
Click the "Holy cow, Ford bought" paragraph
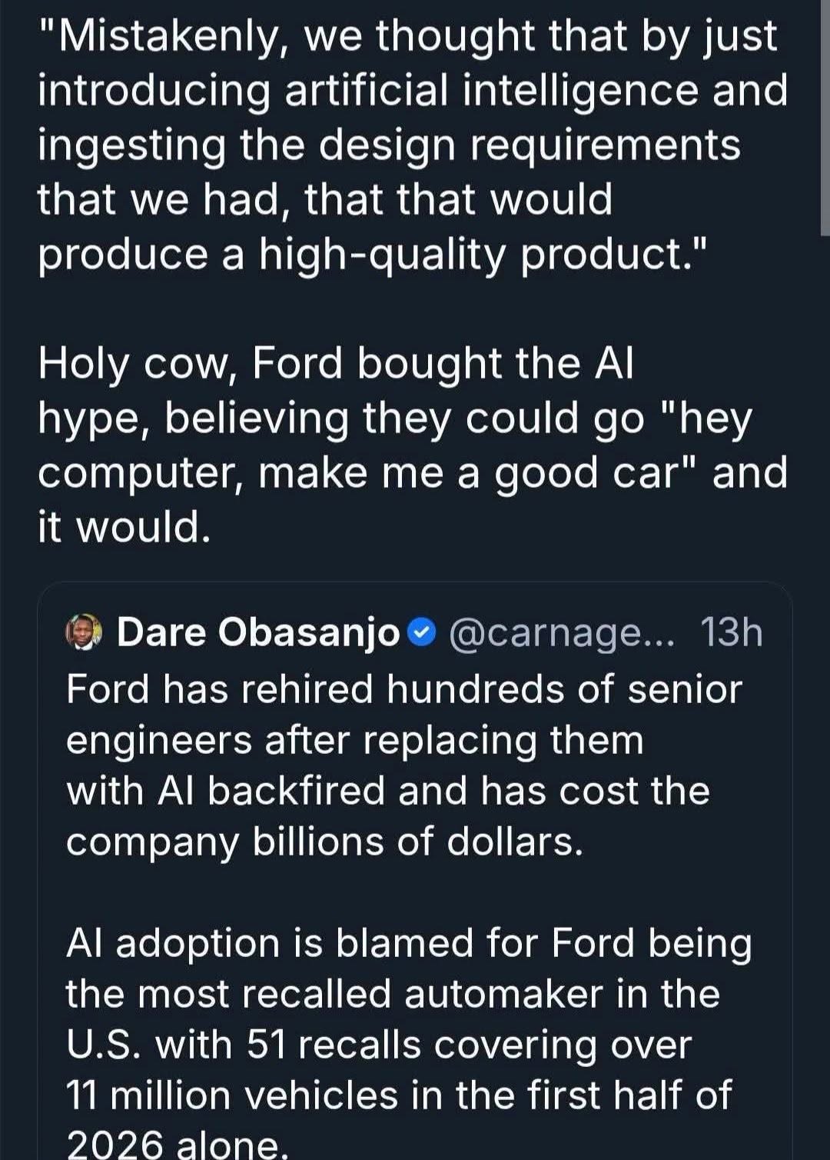coord(413,445)
